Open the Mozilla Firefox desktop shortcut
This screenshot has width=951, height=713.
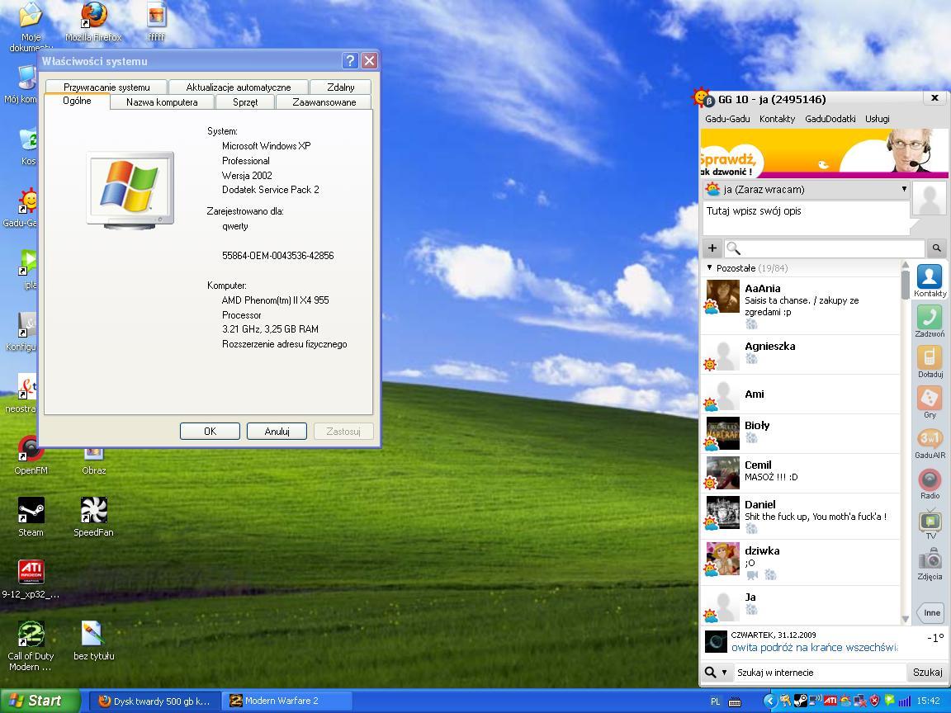(93, 21)
